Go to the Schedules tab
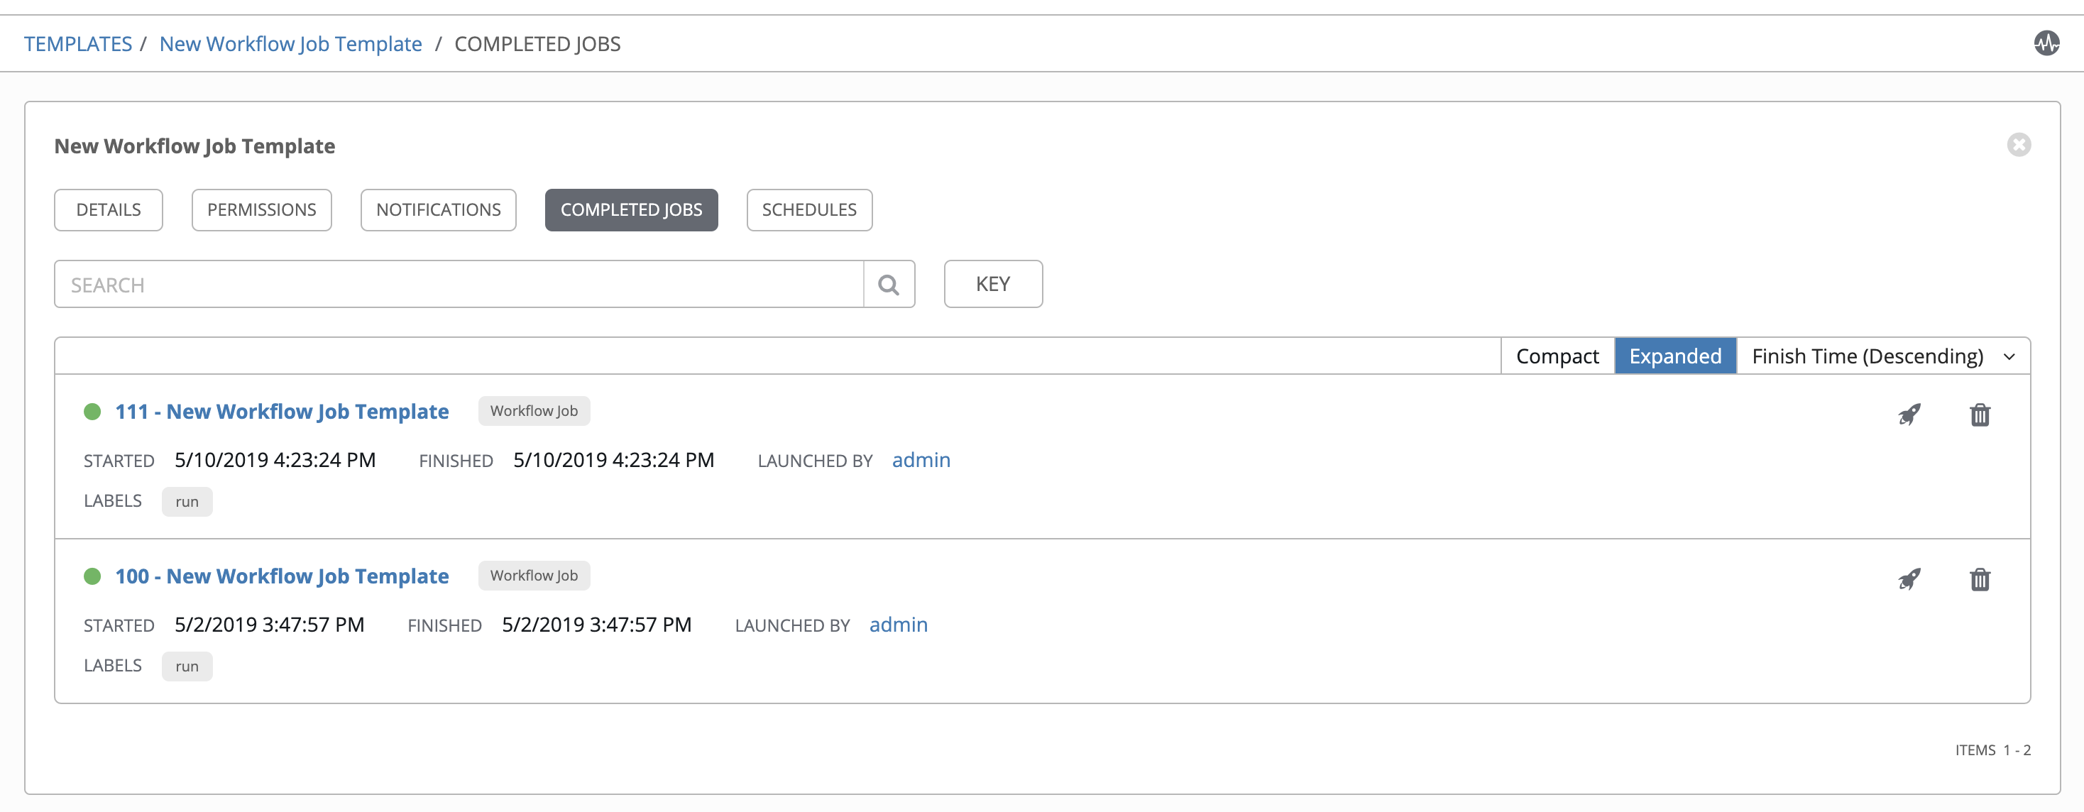This screenshot has width=2084, height=812. coord(808,210)
